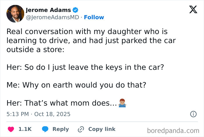Click the "That's what mom does" line
The height and width of the screenshot is (137, 204).
(x=62, y=103)
